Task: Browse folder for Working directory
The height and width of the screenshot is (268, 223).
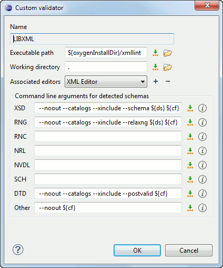Action: click(168, 67)
